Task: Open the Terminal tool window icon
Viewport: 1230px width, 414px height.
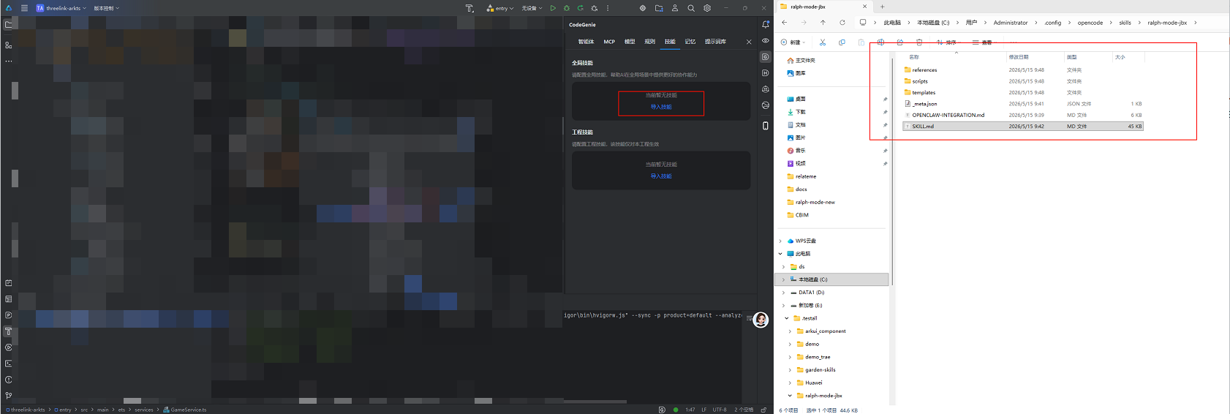Action: (x=9, y=364)
